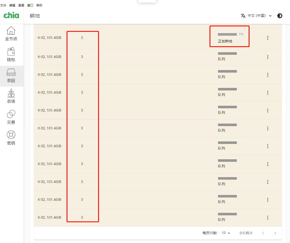Toggle dark mode with the brightness icon
The image size is (290, 243).
[280, 16]
